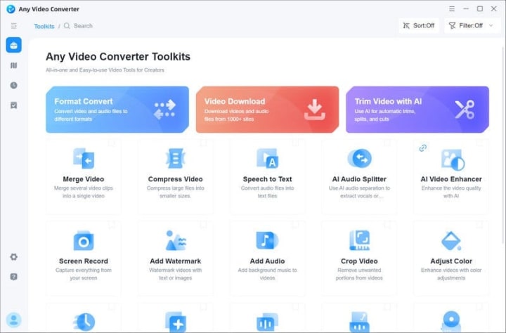The image size is (506, 333).
Task: Click the vertical scrollbar on the right edge
Action: 504,145
